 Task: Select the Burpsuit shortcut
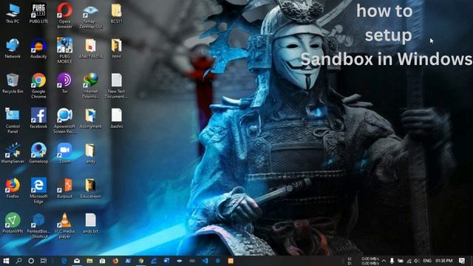(64, 188)
